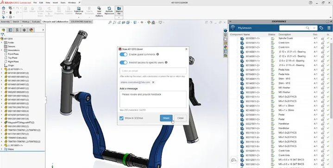Open the View menu
The width and height of the screenshot is (333, 168).
coord(48,3)
